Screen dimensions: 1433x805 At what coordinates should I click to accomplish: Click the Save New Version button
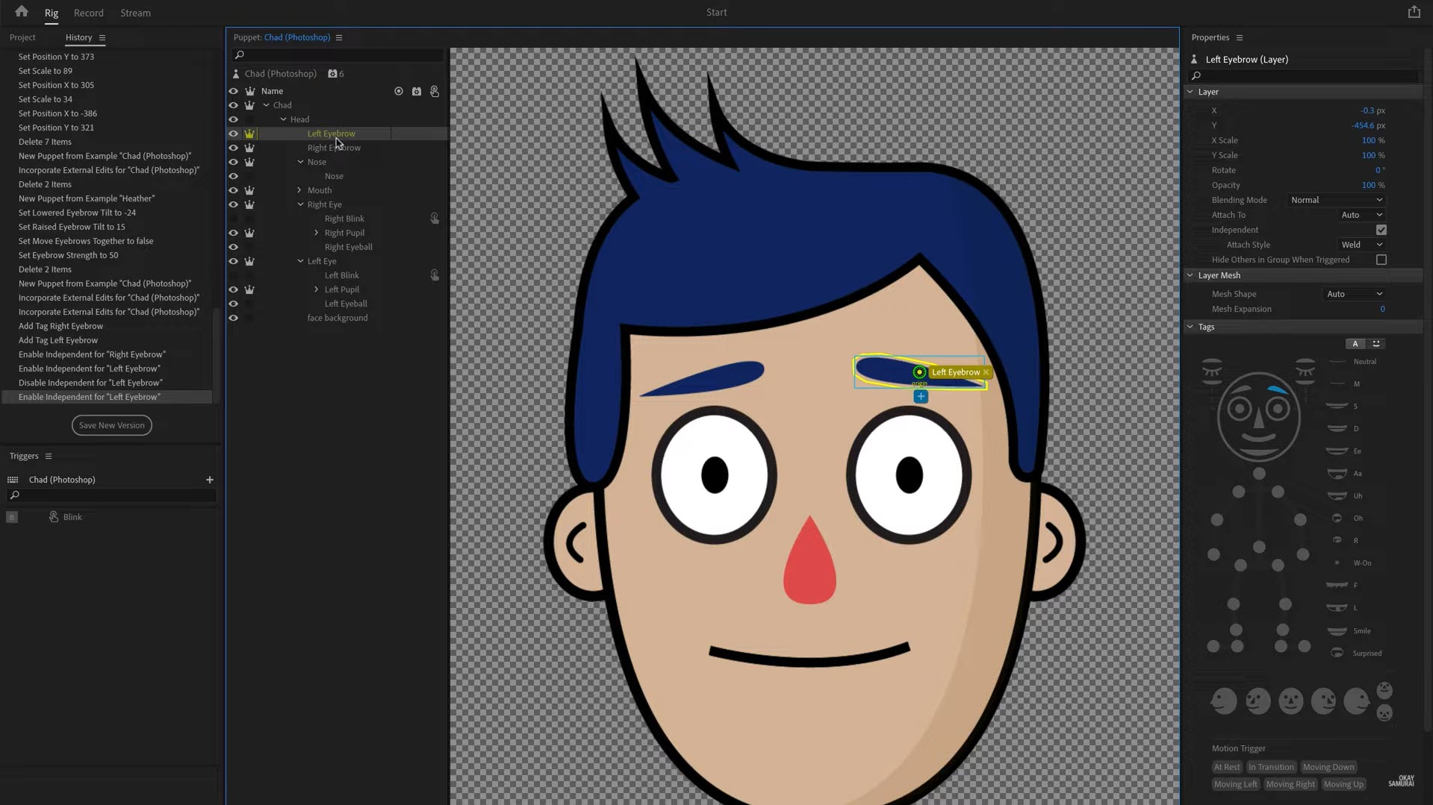(x=112, y=425)
